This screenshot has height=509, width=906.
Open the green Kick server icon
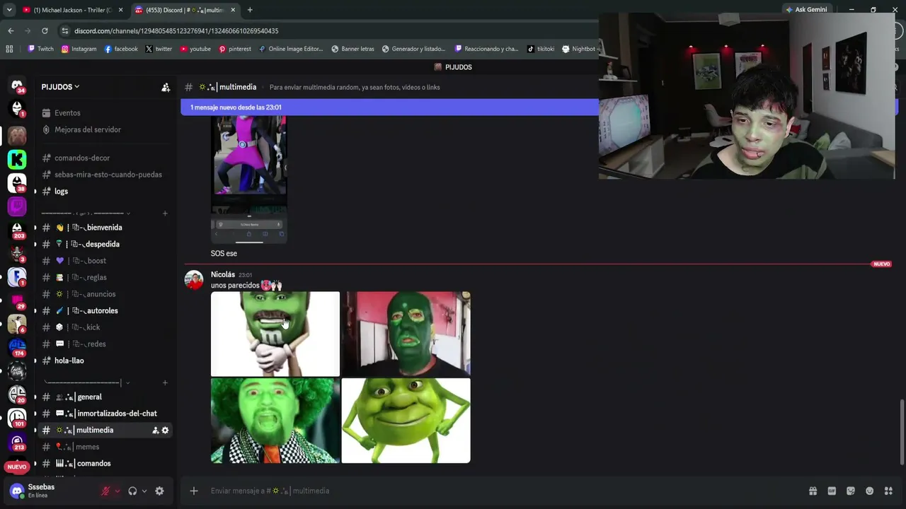[17, 159]
